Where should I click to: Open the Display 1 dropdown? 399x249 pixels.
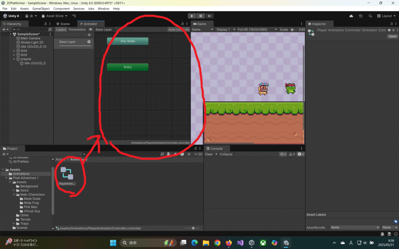coord(226,30)
